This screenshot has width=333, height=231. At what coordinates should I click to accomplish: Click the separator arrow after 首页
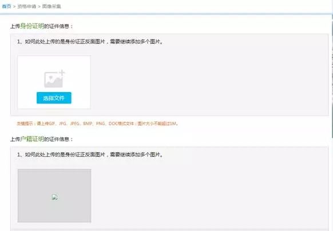(x=14, y=7)
